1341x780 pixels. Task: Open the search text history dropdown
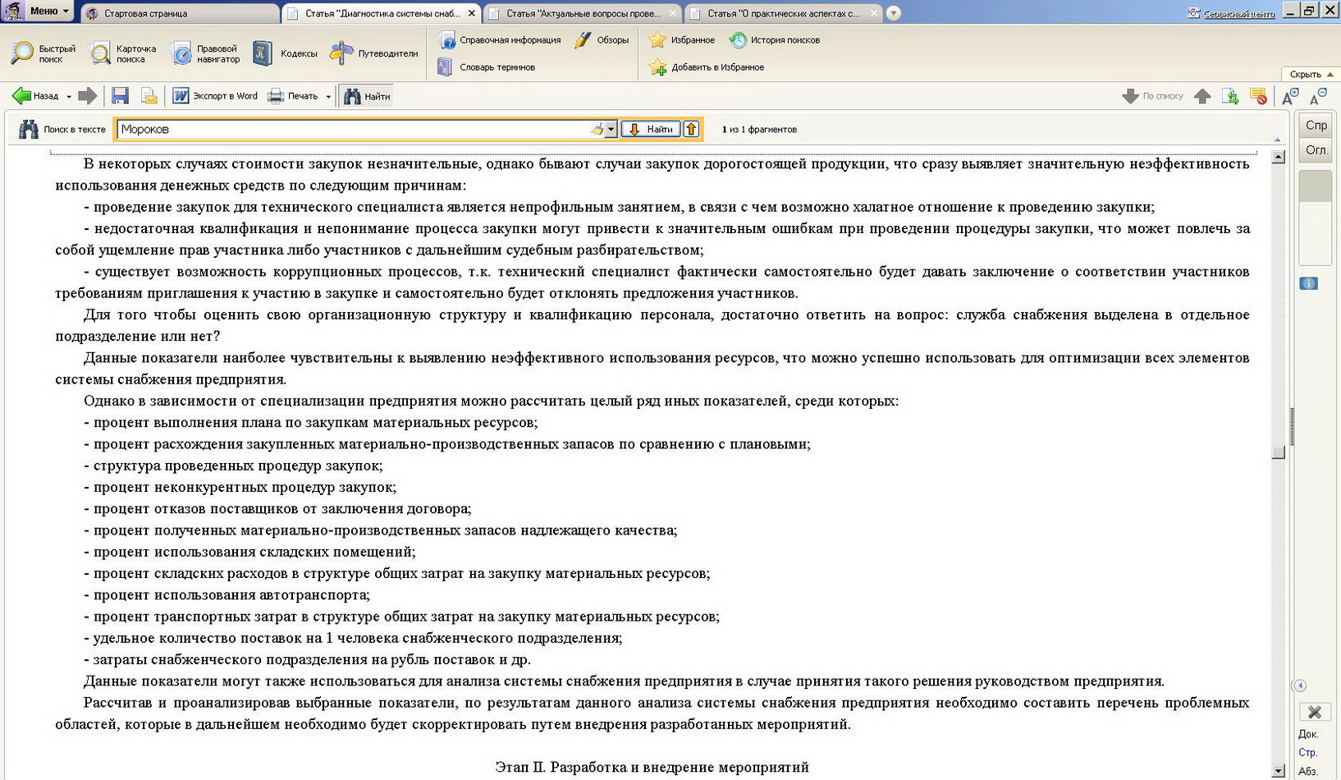611,130
